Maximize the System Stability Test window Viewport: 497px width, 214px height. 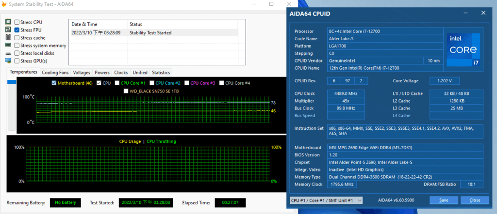coord(271,4)
